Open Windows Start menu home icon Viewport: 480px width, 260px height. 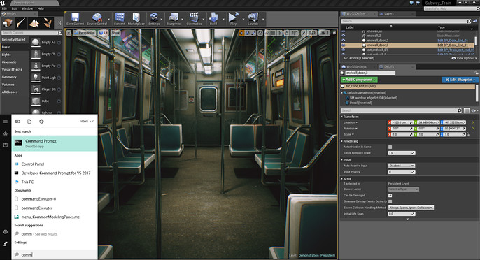coord(6,133)
